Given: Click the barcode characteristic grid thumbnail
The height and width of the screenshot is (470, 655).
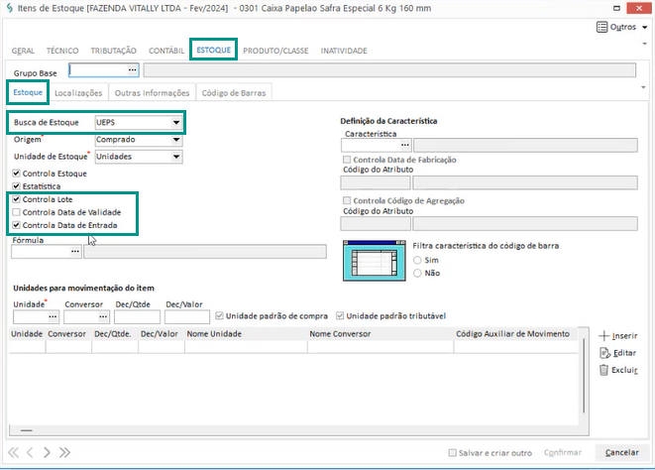Looking at the screenshot, I should [375, 261].
